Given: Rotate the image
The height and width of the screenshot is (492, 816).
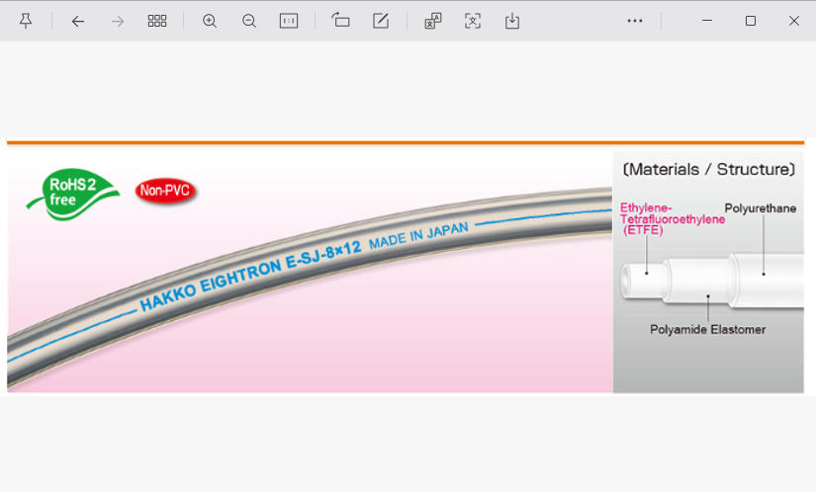Looking at the screenshot, I should click(x=341, y=21).
